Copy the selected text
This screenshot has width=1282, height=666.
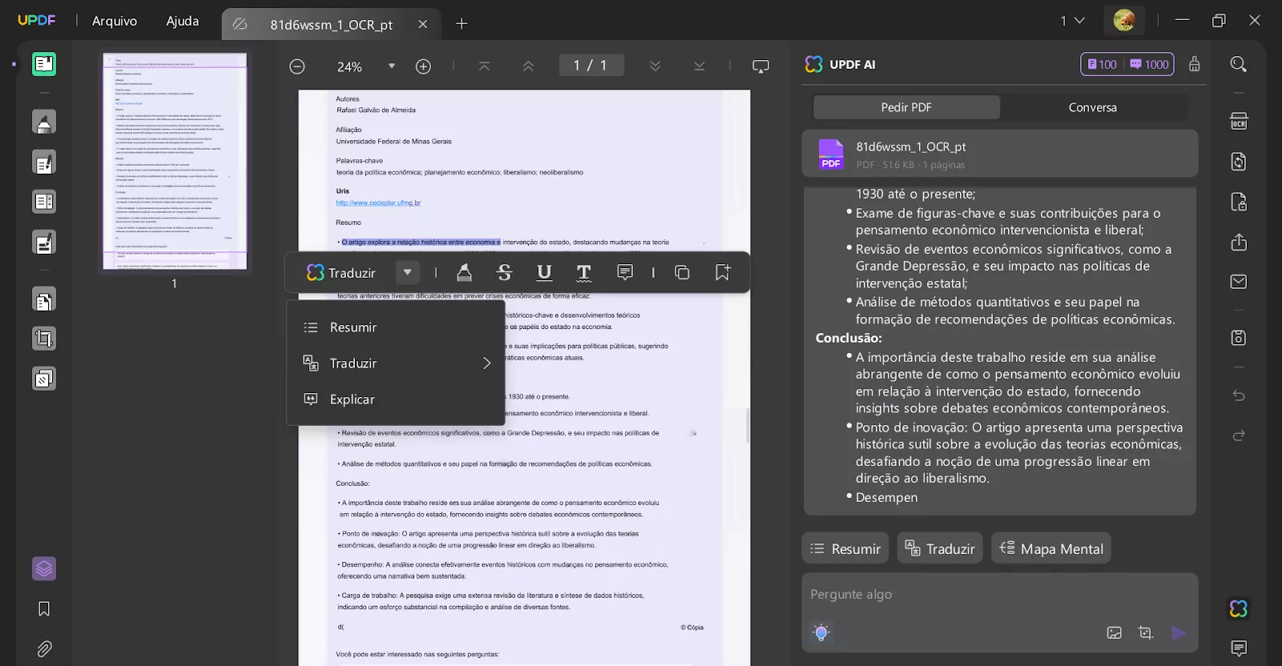tap(682, 273)
